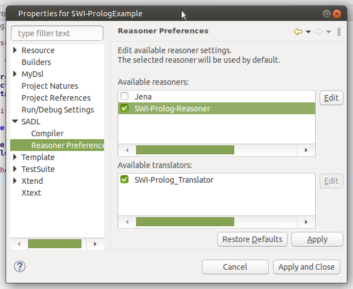Image resolution: width=353 pixels, height=289 pixels.
Task: Enable the Jena reasoner checkbox
Action: click(124, 96)
